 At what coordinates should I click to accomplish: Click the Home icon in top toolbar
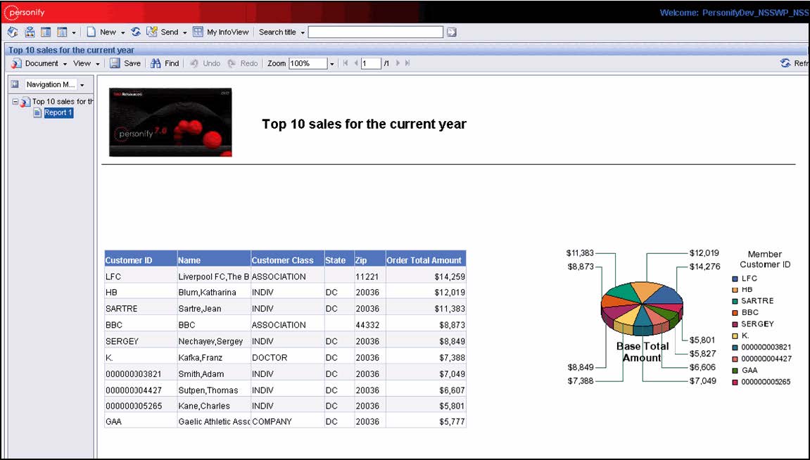[12, 32]
